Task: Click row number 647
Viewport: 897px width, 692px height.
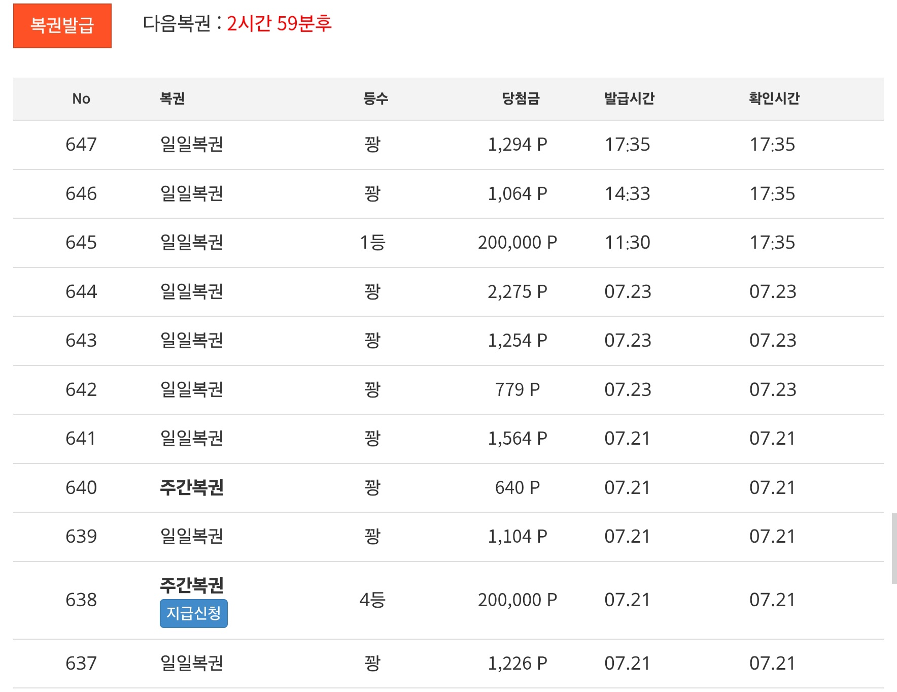Action: (x=81, y=145)
